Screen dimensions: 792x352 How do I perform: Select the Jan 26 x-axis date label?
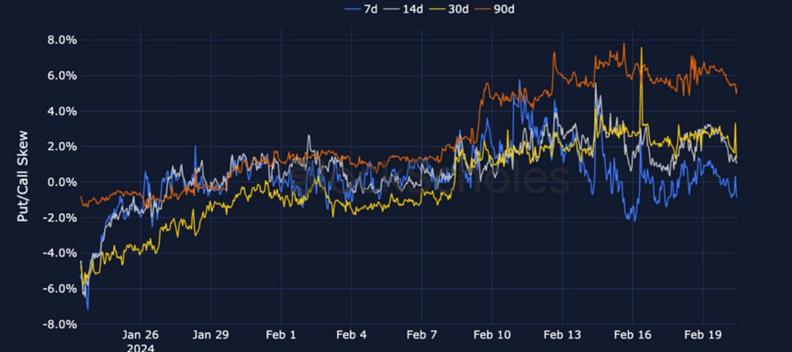140,335
